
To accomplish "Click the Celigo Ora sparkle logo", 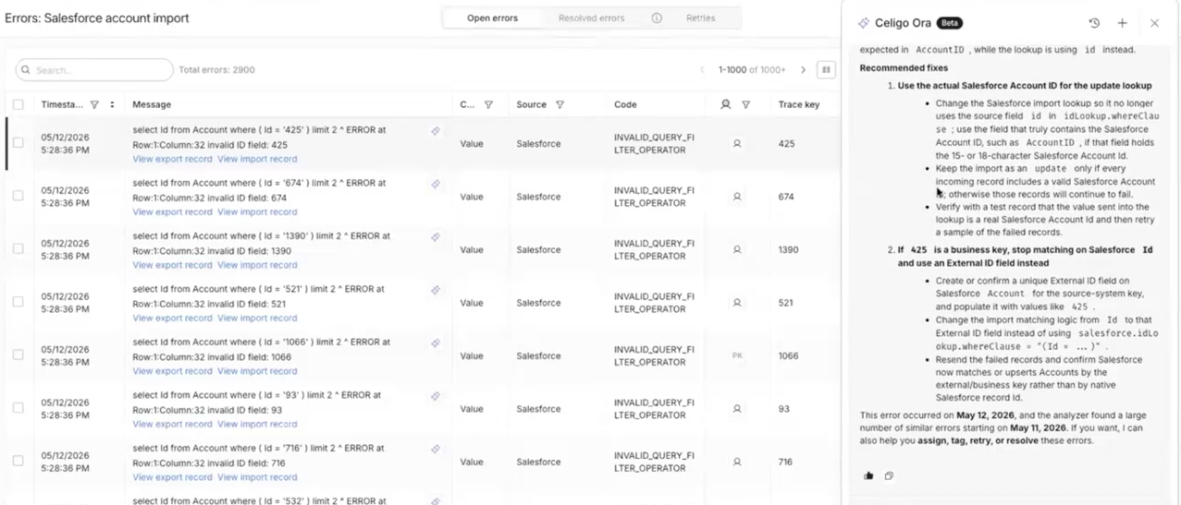I will tap(863, 23).
